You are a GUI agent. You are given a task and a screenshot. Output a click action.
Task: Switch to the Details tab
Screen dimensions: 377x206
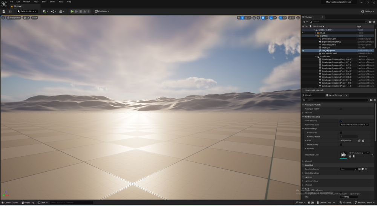308,95
